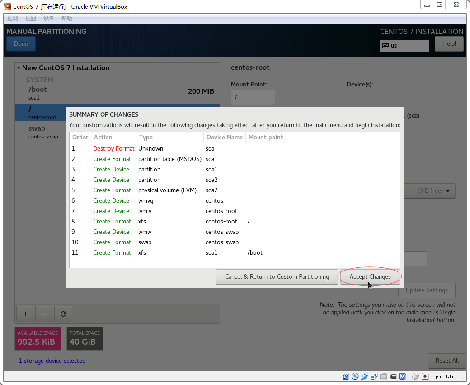
Task: Click the USB devices status icon
Action: click(x=365, y=376)
